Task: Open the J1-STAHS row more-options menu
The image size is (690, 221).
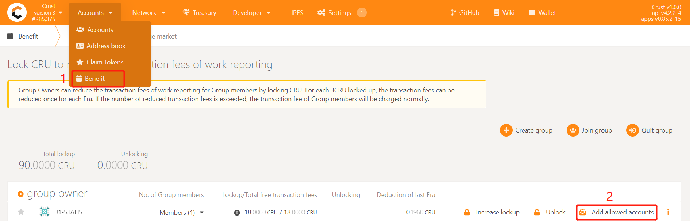Action: [668, 212]
